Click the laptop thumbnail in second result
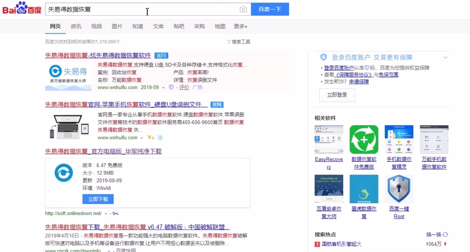This screenshot has width=470, height=252. [x=68, y=127]
